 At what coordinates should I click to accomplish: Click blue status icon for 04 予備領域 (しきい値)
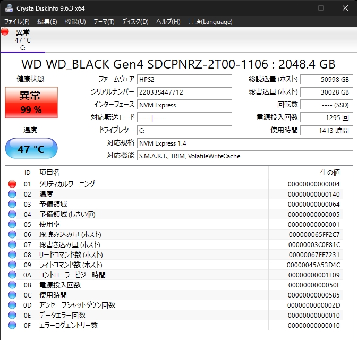(x=12, y=214)
